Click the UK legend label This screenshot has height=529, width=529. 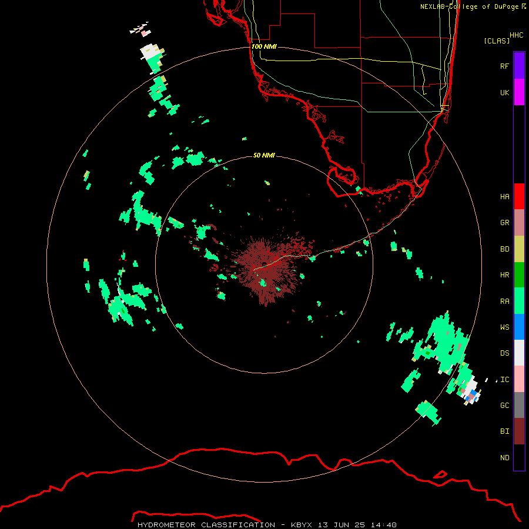point(504,92)
